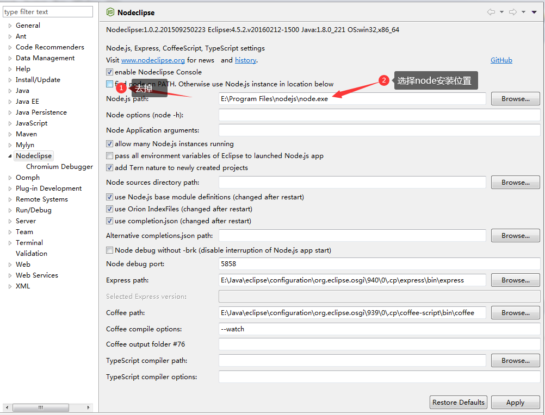
Task: Enable Node debug without -brk checkbox
Action: (x=109, y=250)
